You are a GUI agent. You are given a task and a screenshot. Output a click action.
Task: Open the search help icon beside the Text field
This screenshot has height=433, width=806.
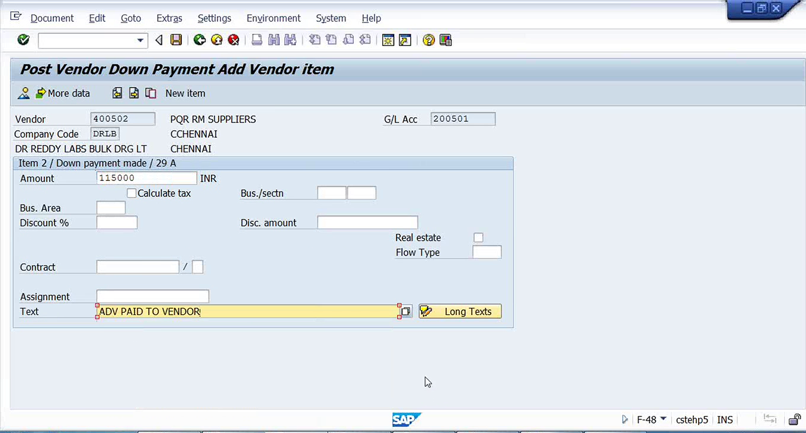point(405,311)
